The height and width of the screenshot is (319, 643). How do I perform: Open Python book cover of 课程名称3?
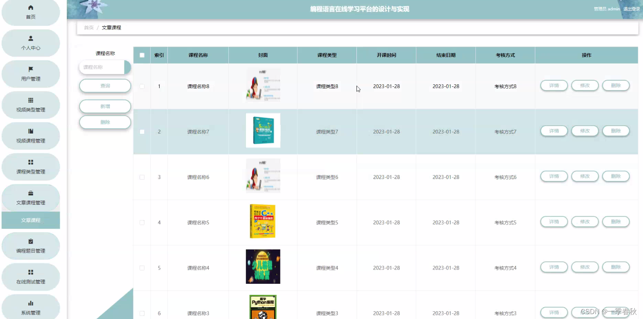(263, 307)
